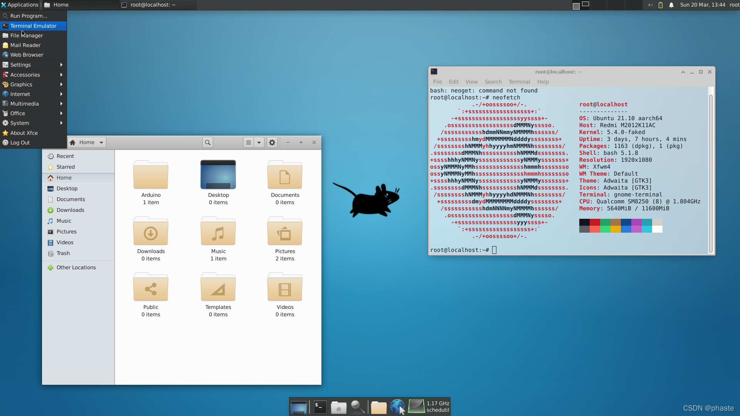Viewport: 740px width, 416px height.
Task: Click the terminal icon in bottom dock
Action: click(x=320, y=407)
